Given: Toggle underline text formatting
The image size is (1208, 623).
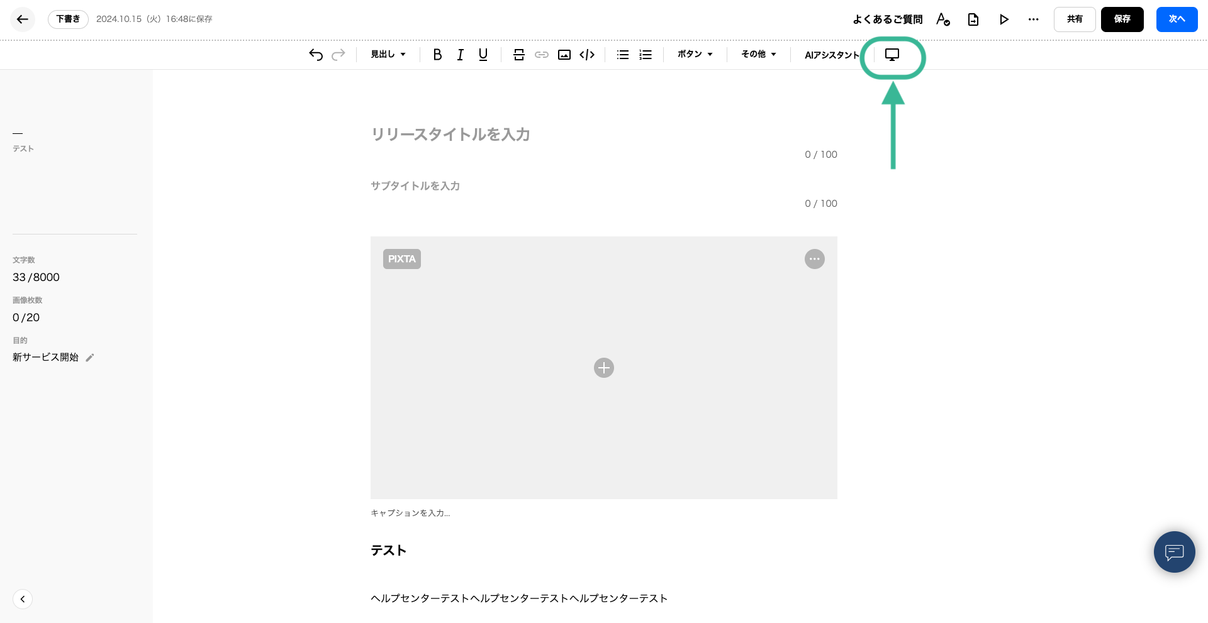Looking at the screenshot, I should coord(483,55).
